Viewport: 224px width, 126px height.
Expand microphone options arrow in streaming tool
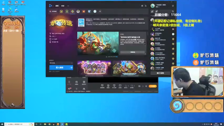[x=128, y=86]
